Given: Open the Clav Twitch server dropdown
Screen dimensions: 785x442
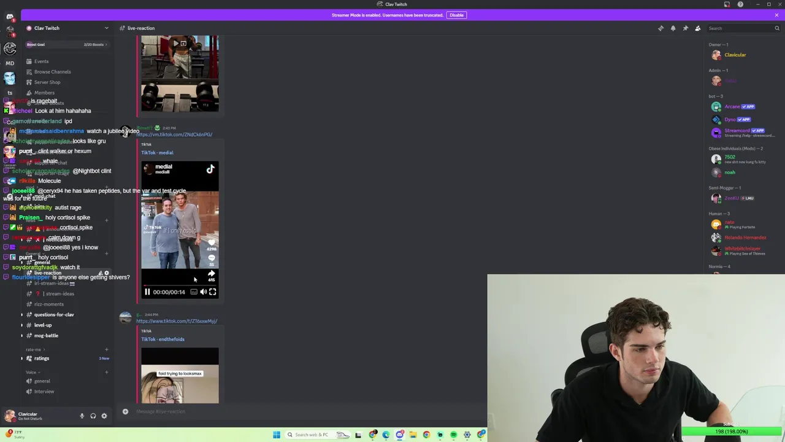Looking at the screenshot, I should [67, 28].
